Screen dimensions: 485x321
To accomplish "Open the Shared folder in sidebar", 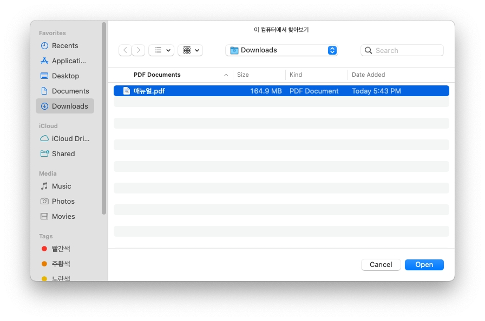I will 63,154.
